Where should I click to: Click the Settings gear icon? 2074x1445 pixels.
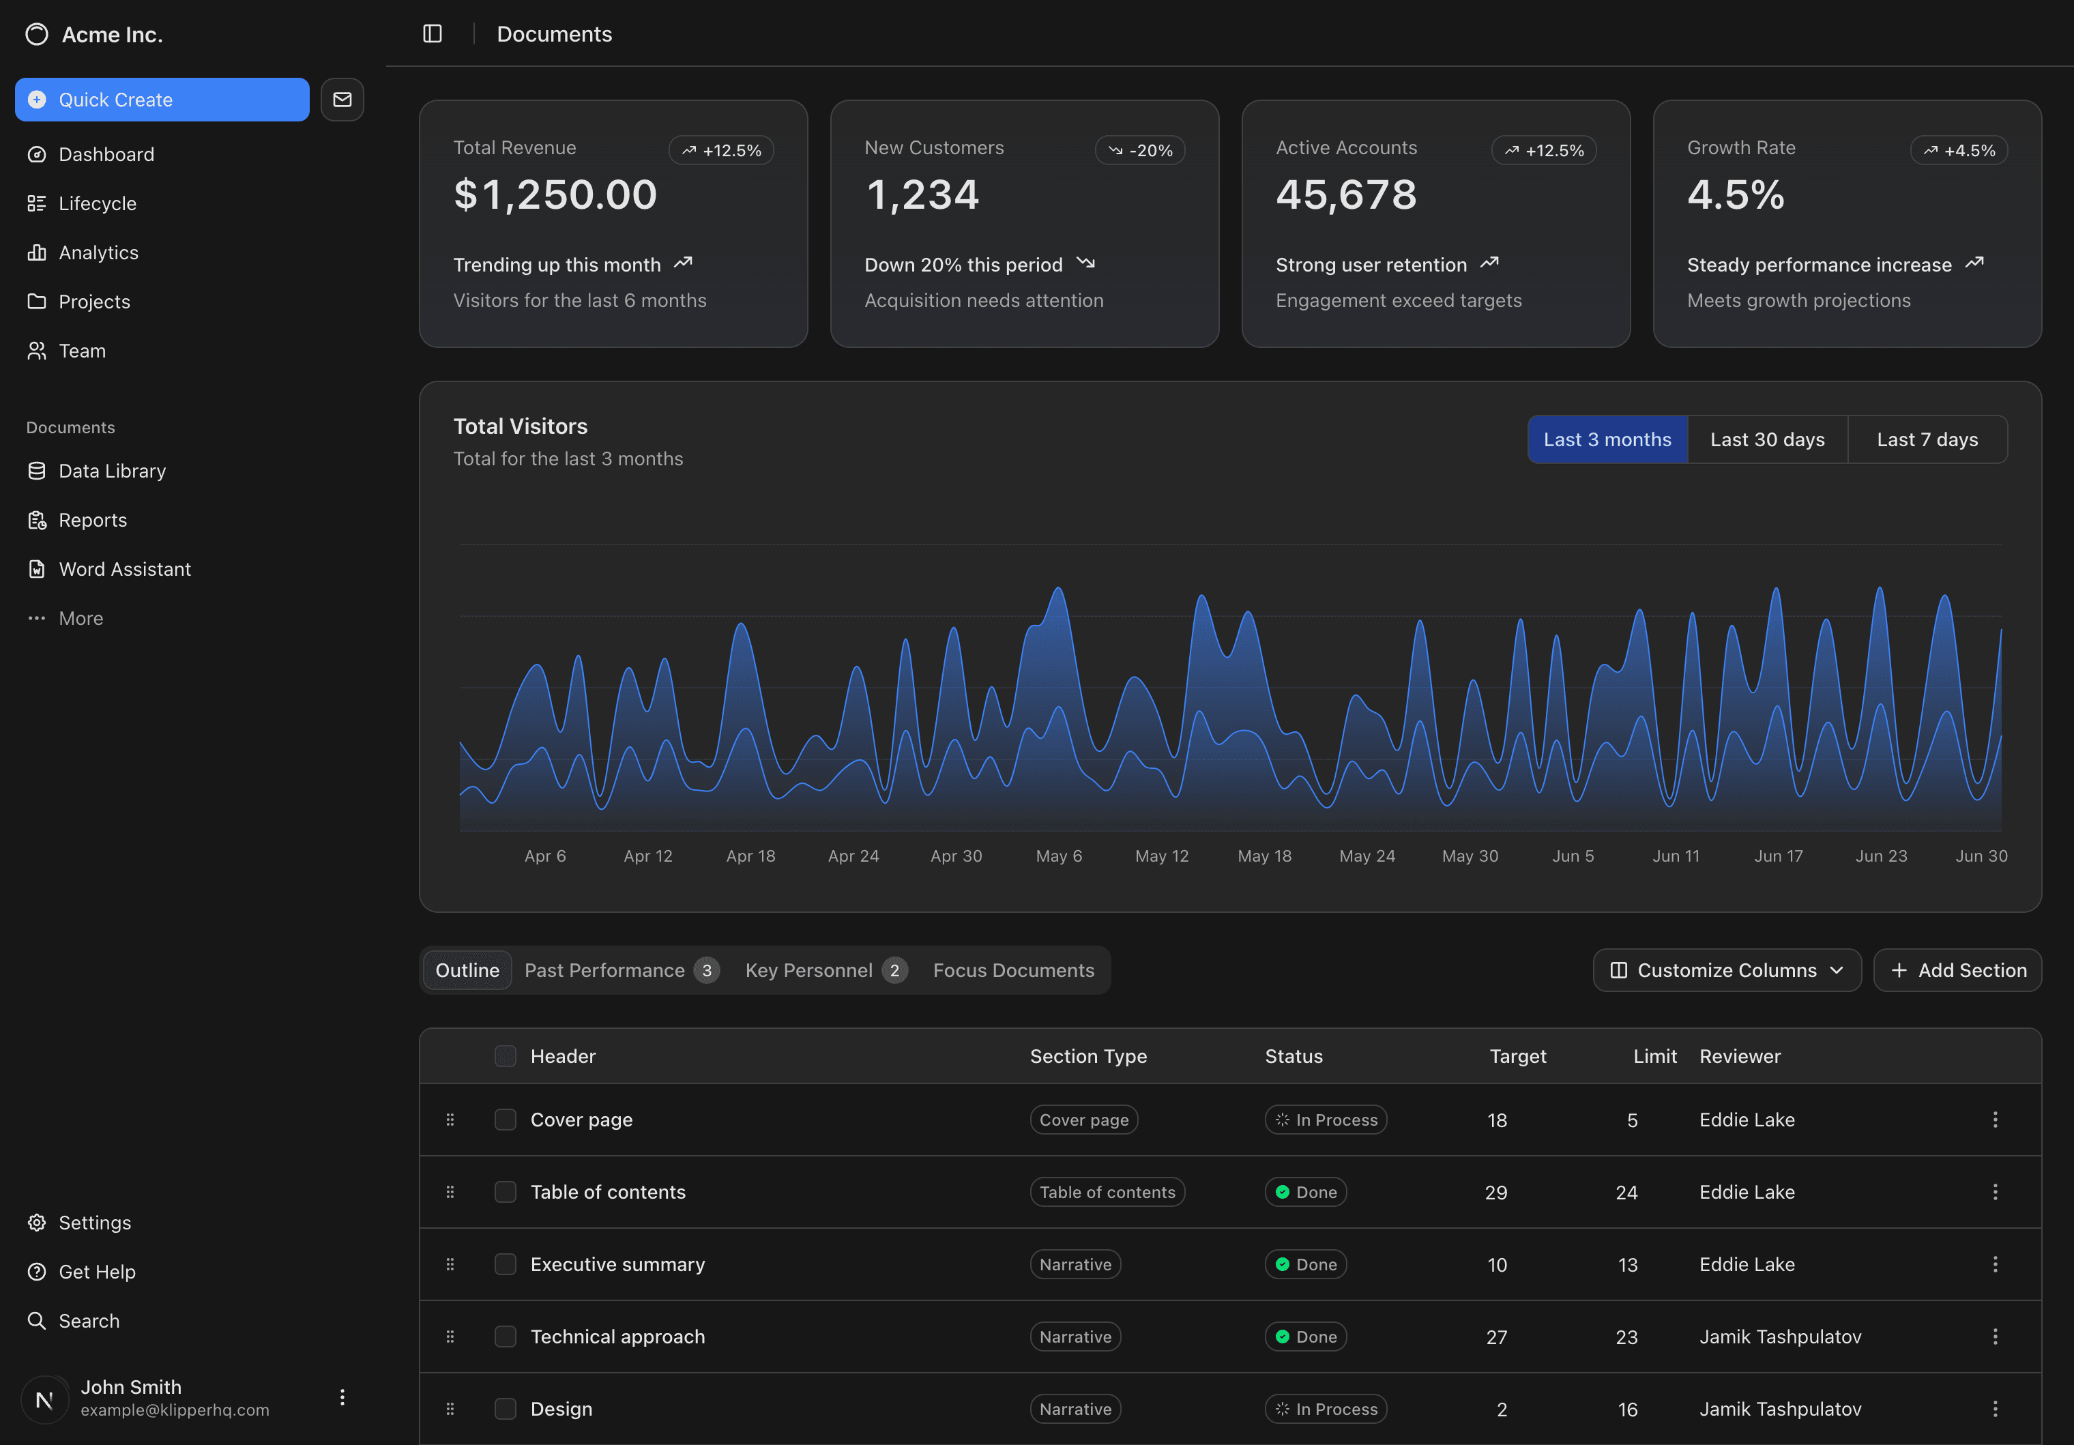click(36, 1222)
